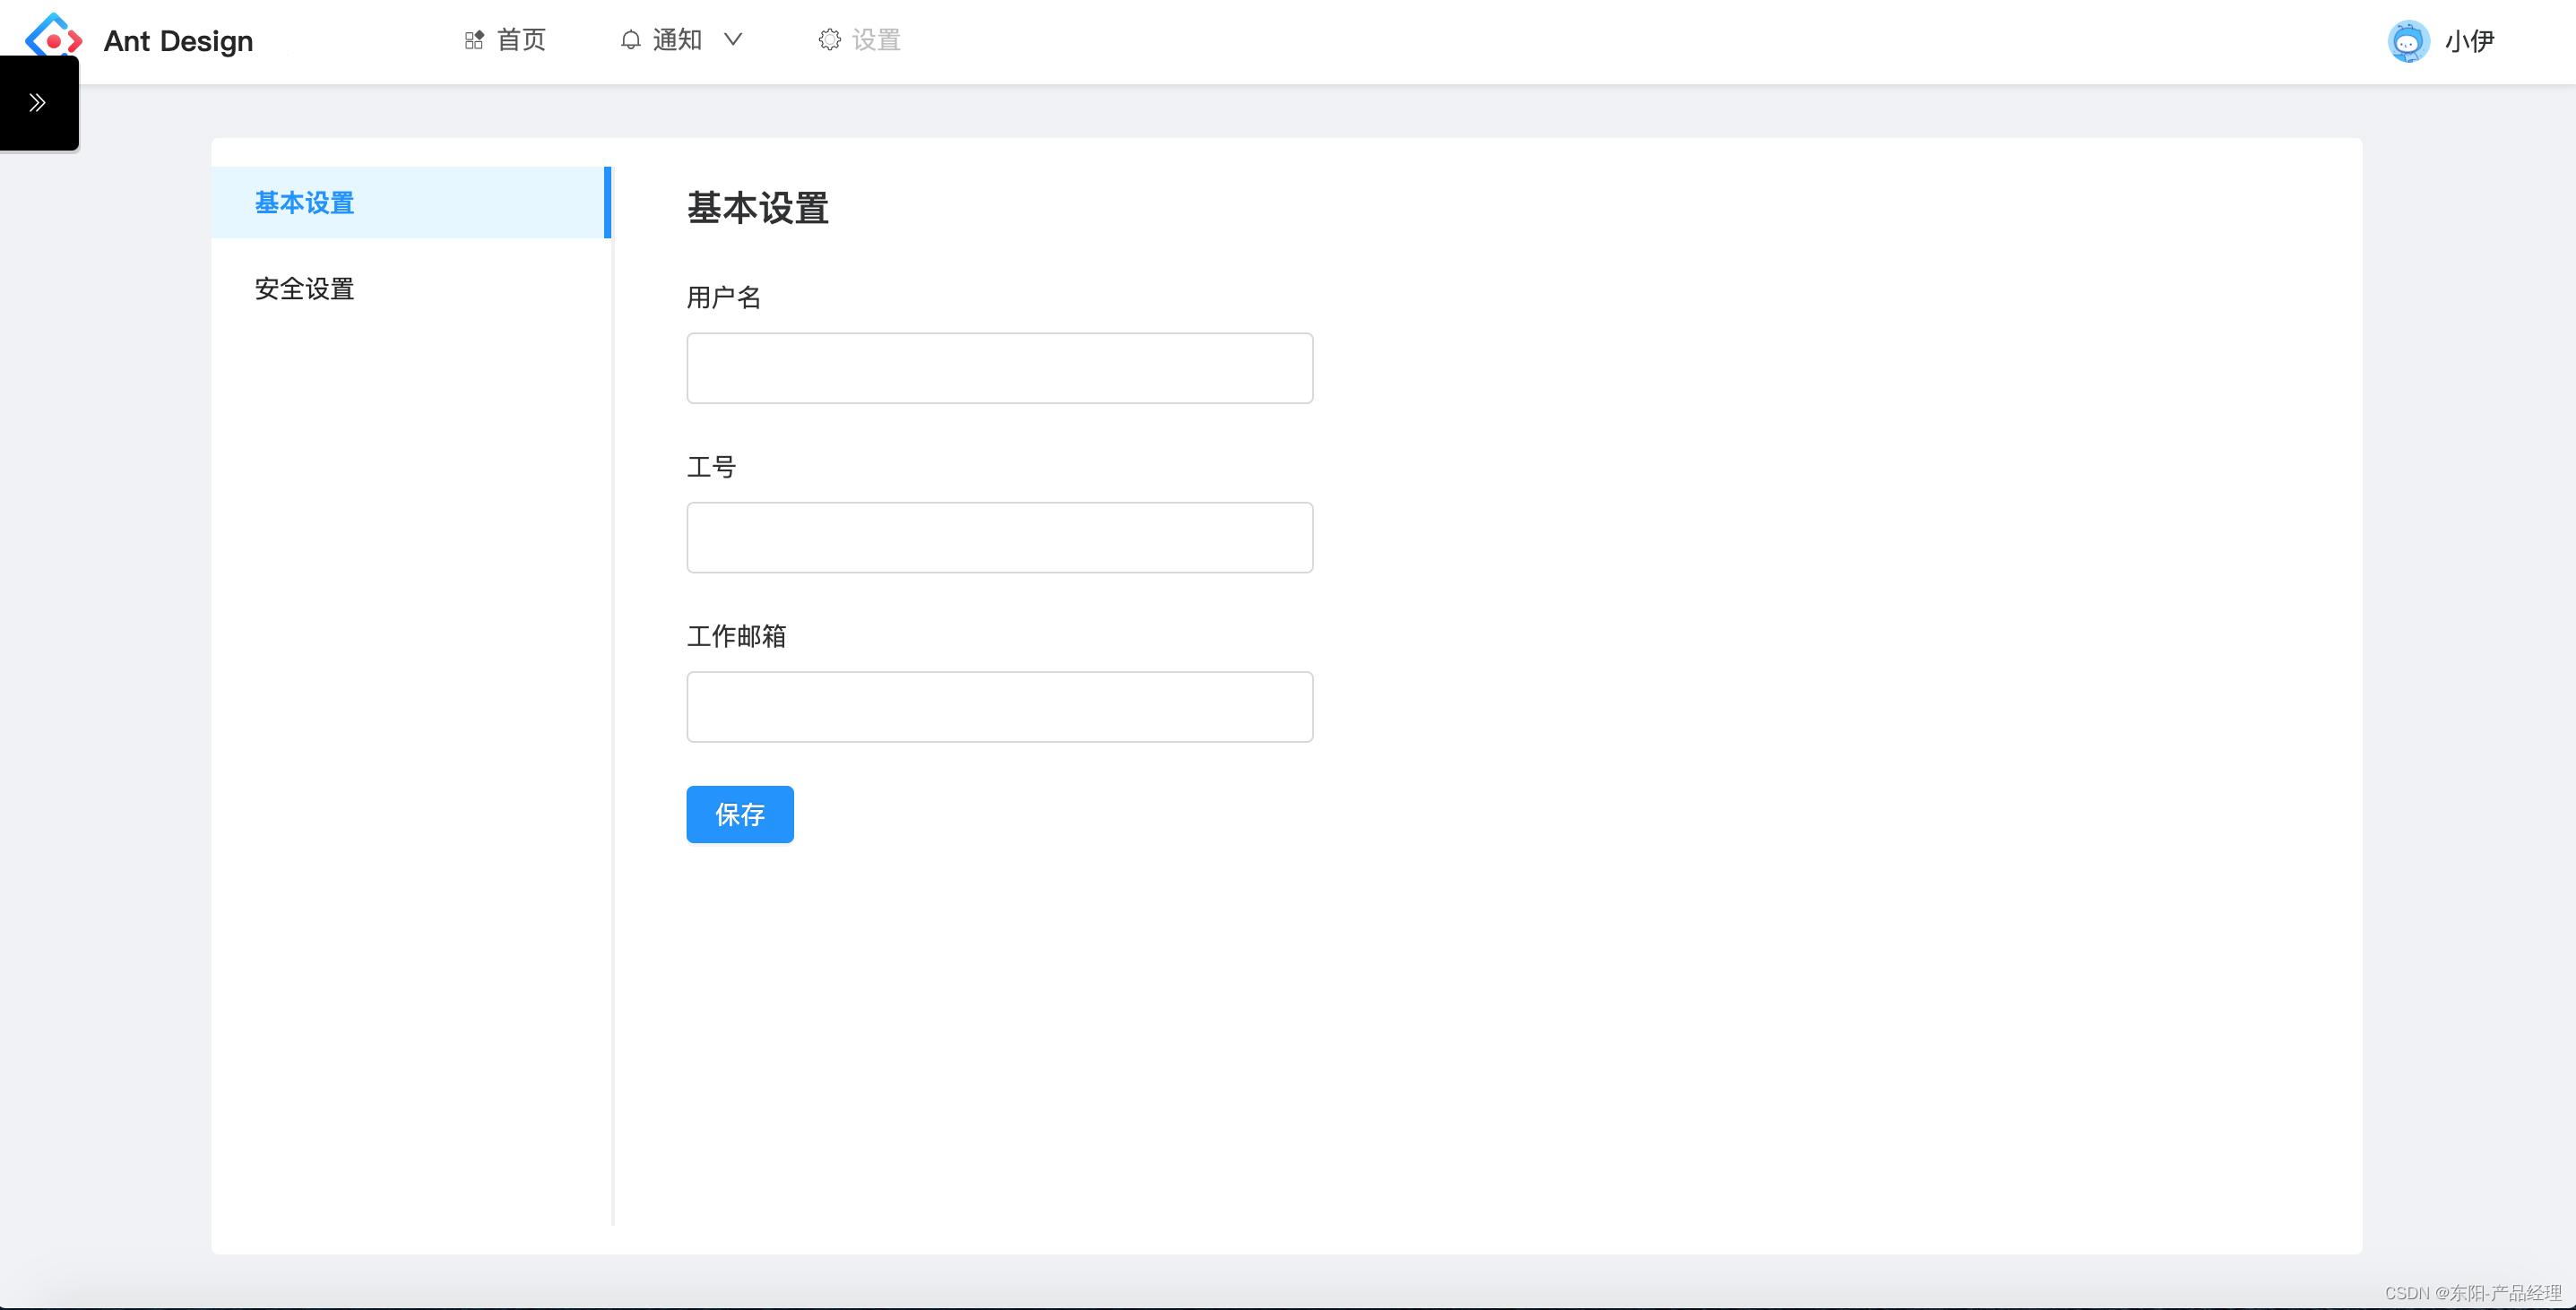Click the Ant Design logo icon

(54, 37)
